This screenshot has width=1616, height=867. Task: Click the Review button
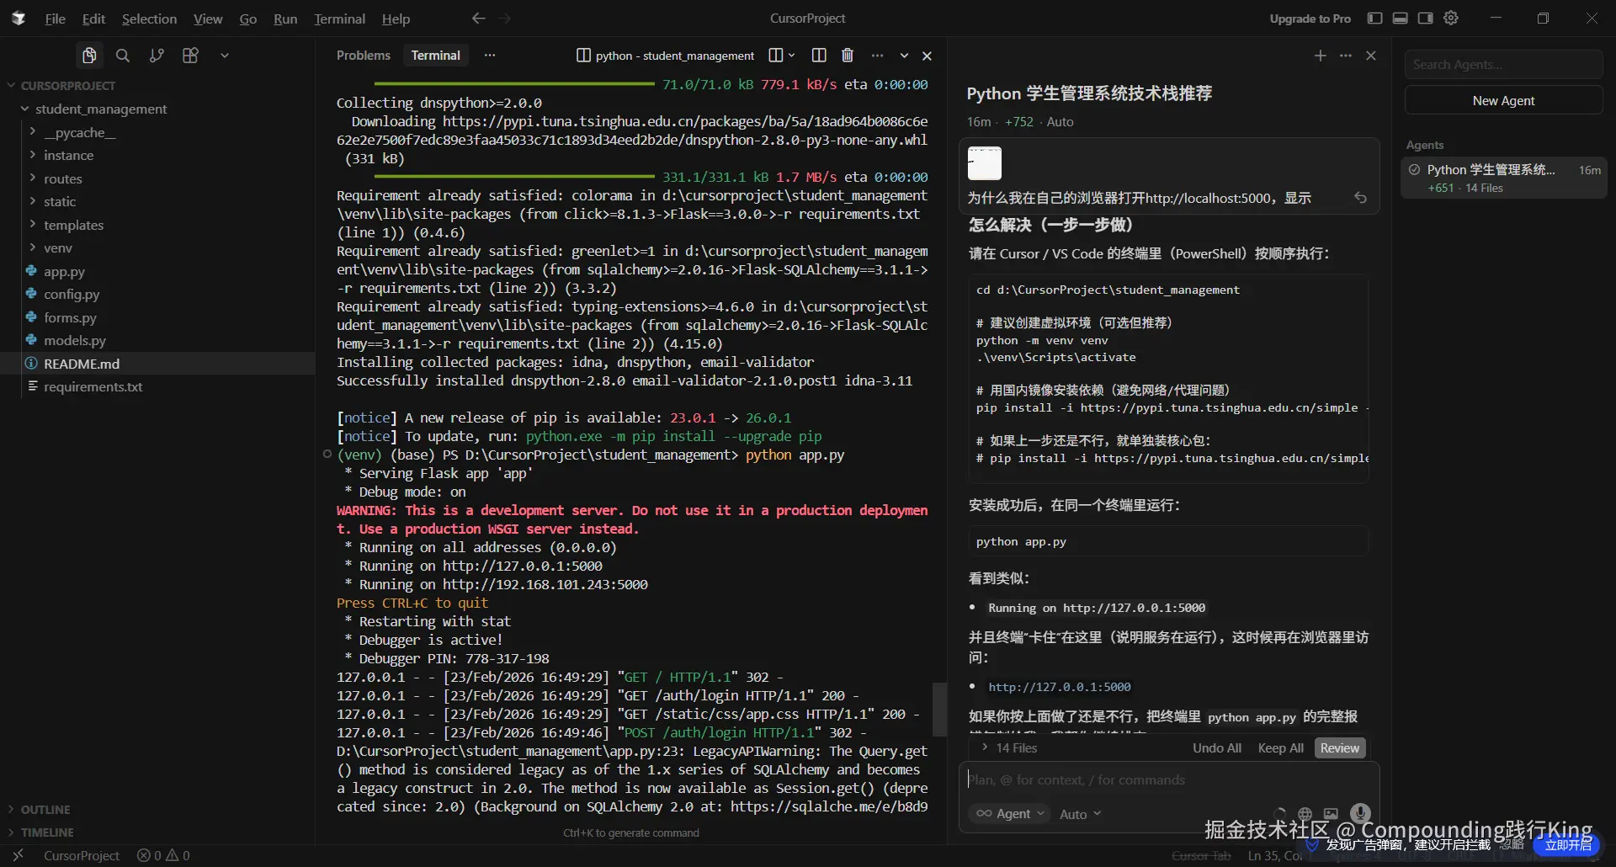coord(1339,747)
